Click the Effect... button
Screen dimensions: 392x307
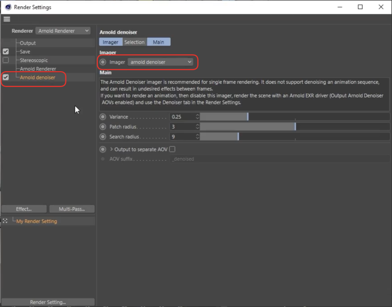24,209
